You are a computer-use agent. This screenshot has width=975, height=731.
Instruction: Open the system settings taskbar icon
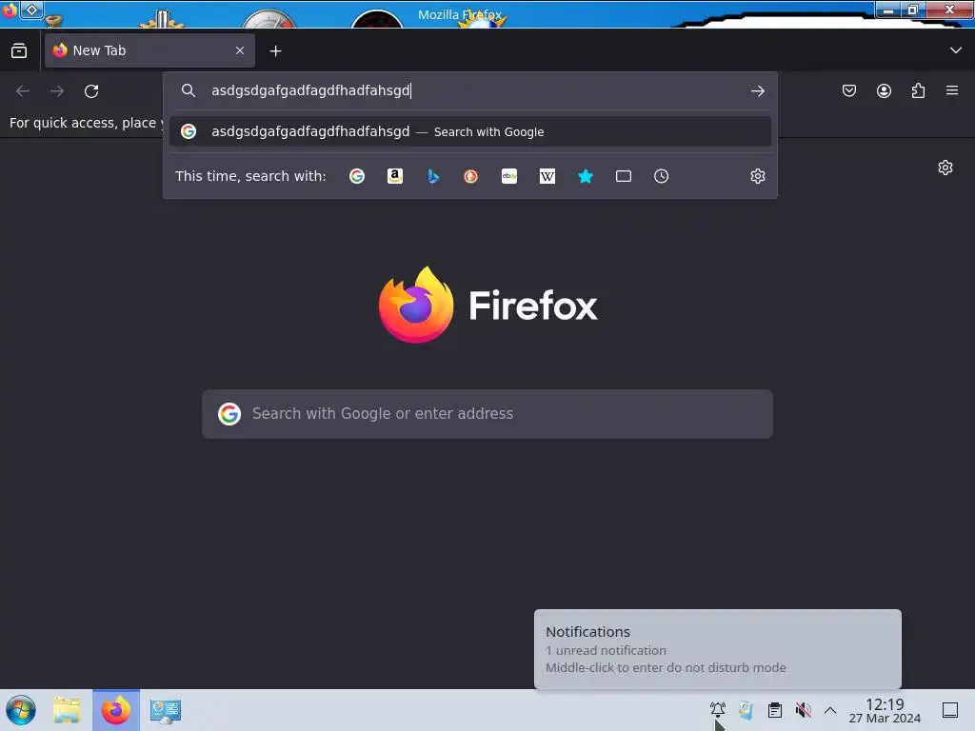pyautogui.click(x=166, y=710)
